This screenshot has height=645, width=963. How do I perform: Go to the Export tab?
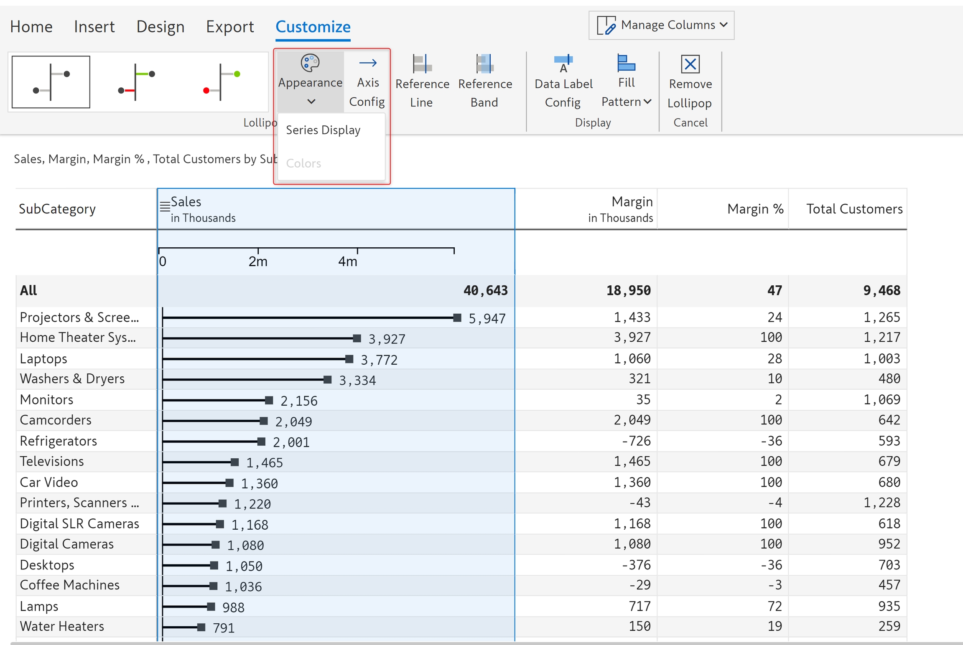click(x=230, y=27)
